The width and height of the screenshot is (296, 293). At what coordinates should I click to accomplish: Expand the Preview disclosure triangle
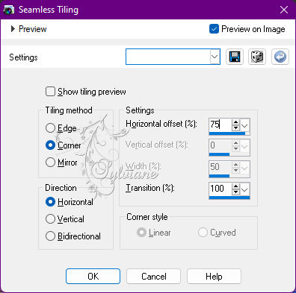tap(13, 29)
